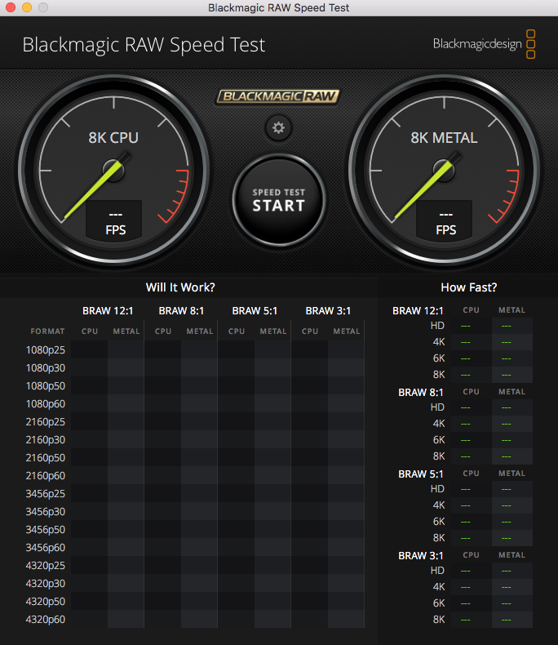Click the 2160p60 format row label

46,476
